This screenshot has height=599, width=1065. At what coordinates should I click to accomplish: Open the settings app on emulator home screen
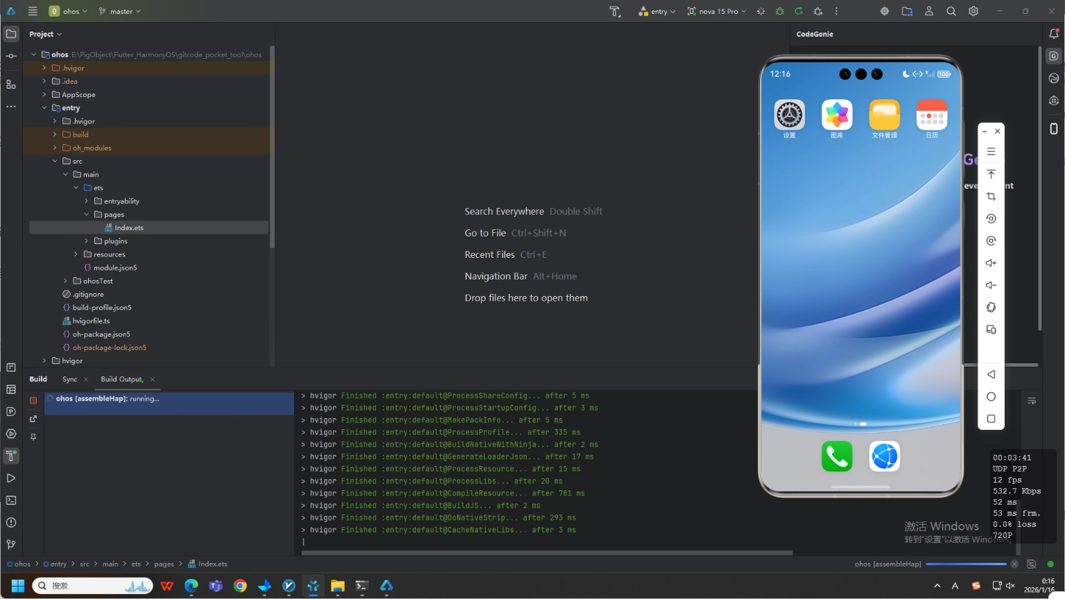pos(790,115)
